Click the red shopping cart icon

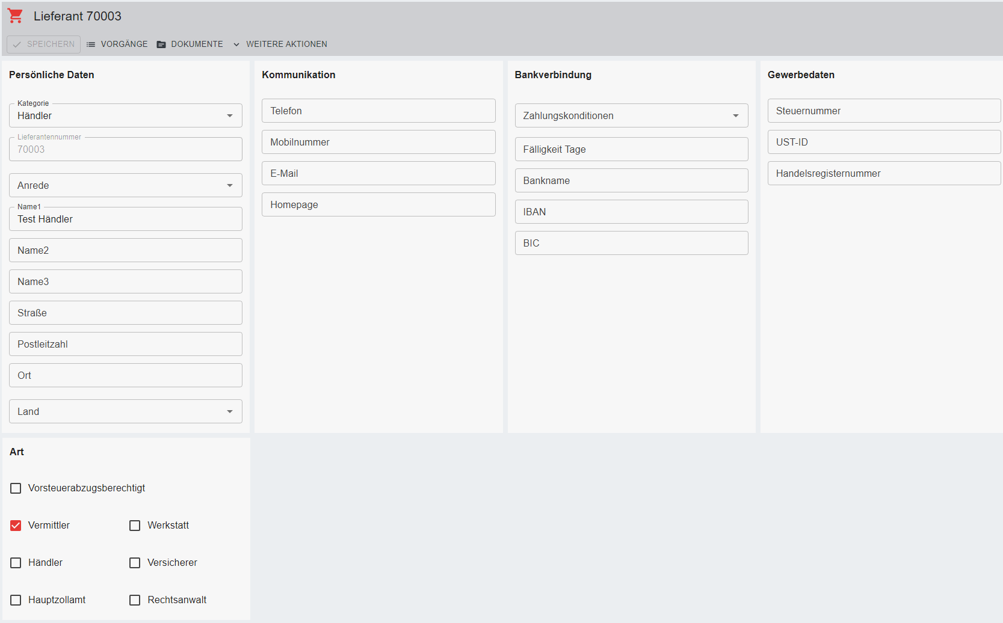point(16,16)
